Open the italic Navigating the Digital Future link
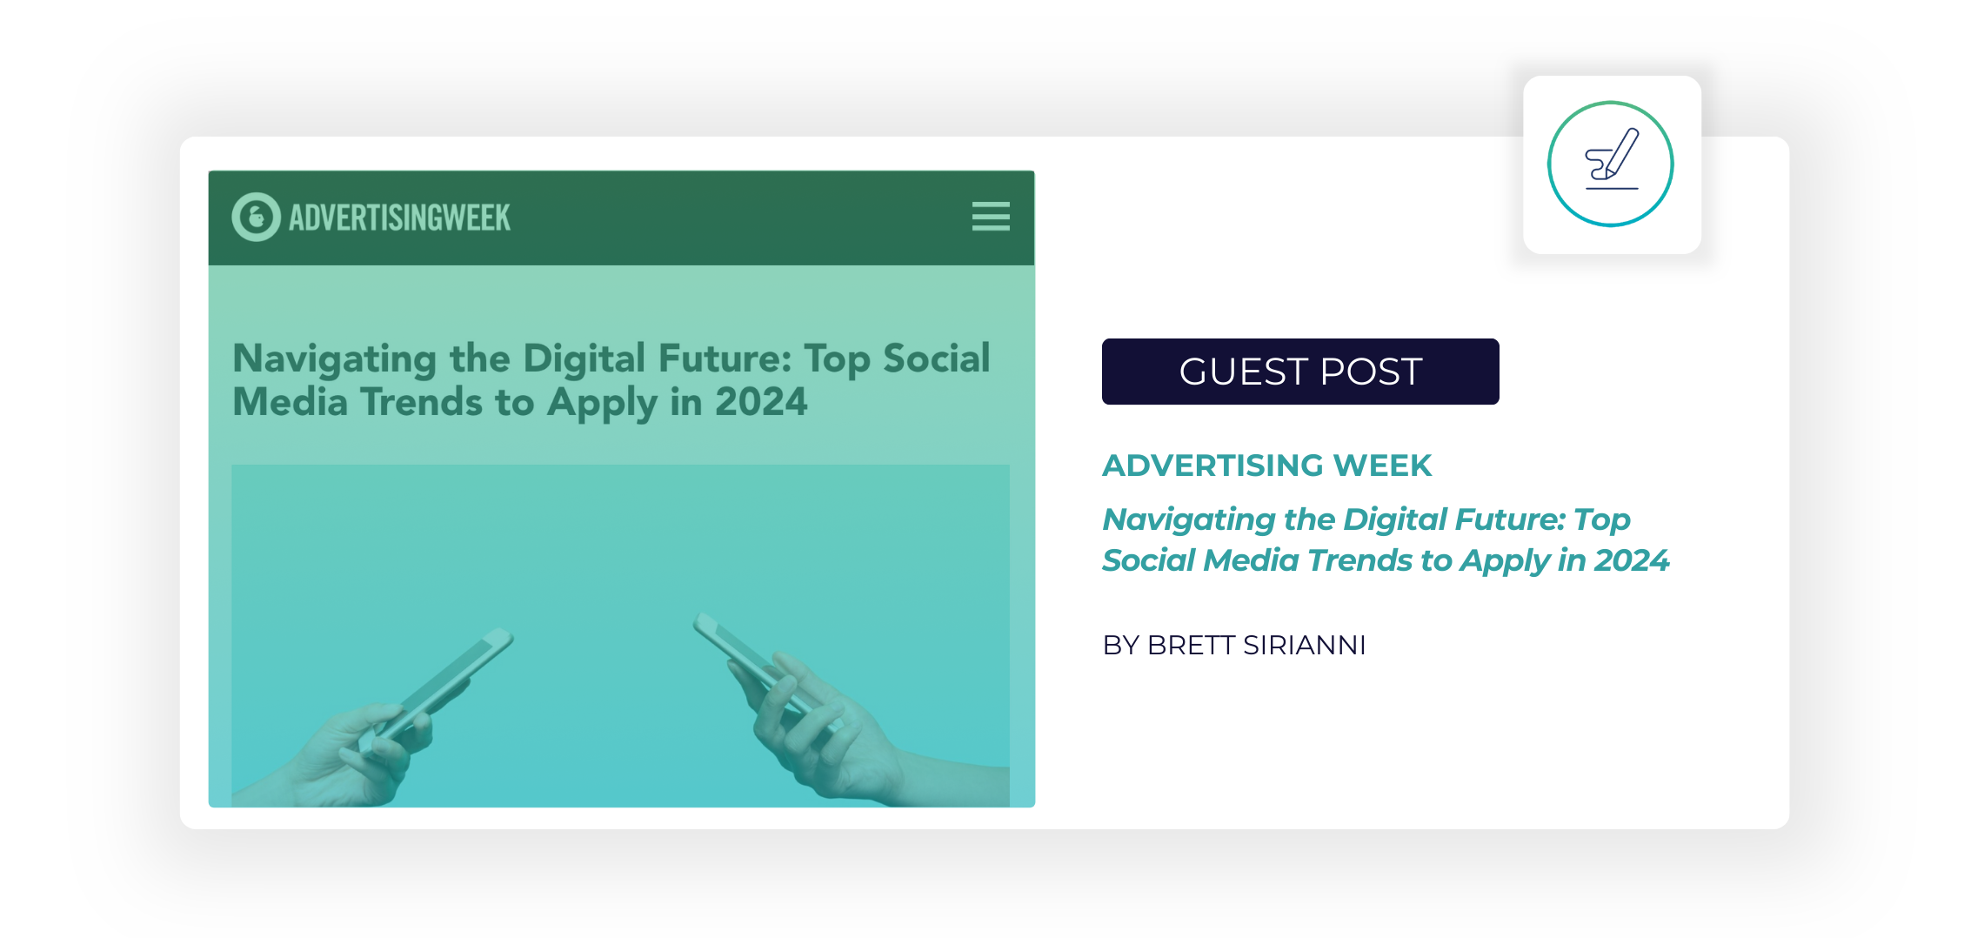Screen dimensions: 1984x938 click(x=1385, y=539)
